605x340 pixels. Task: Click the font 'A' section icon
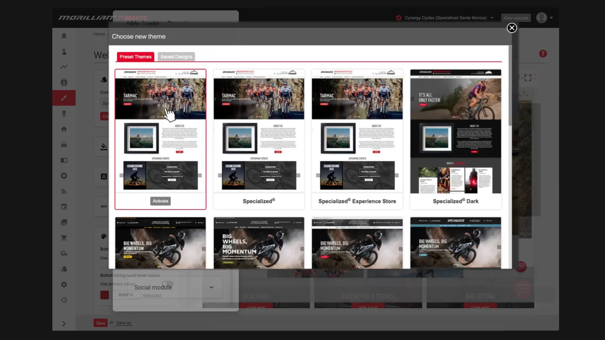(104, 177)
